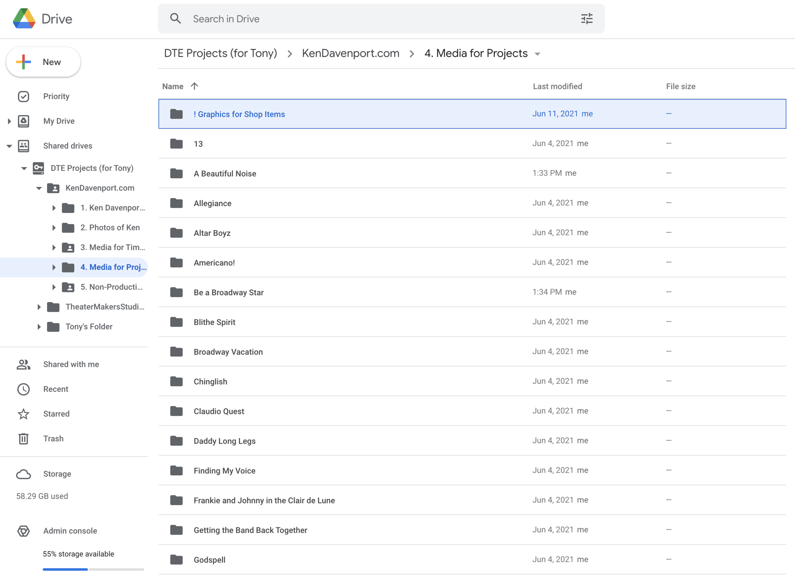Click the storage usage progress bar
Image resolution: width=795 pixels, height=580 pixels.
(93, 570)
